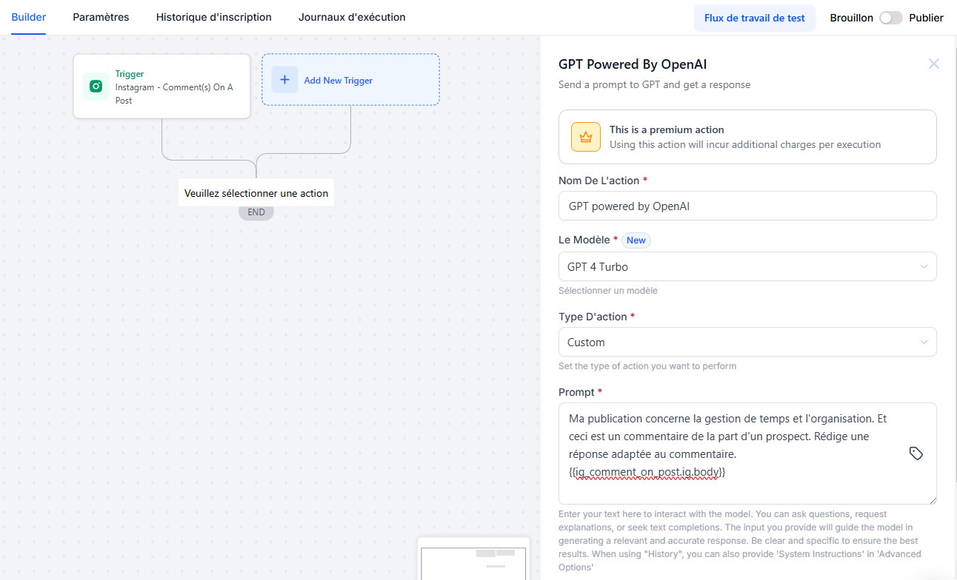Expand the GPT 4 Turbo model dropdown
Screen dimensions: 957x580
point(747,266)
